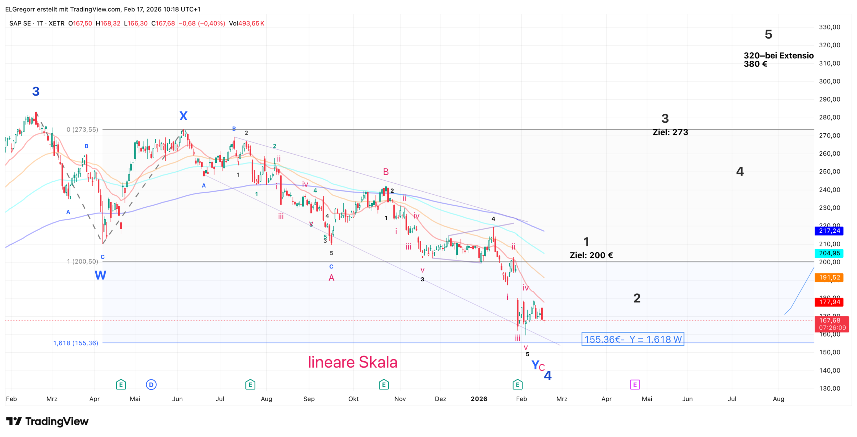
Task: Click the 'Ziel: 200 €' target label
Action: point(591,255)
